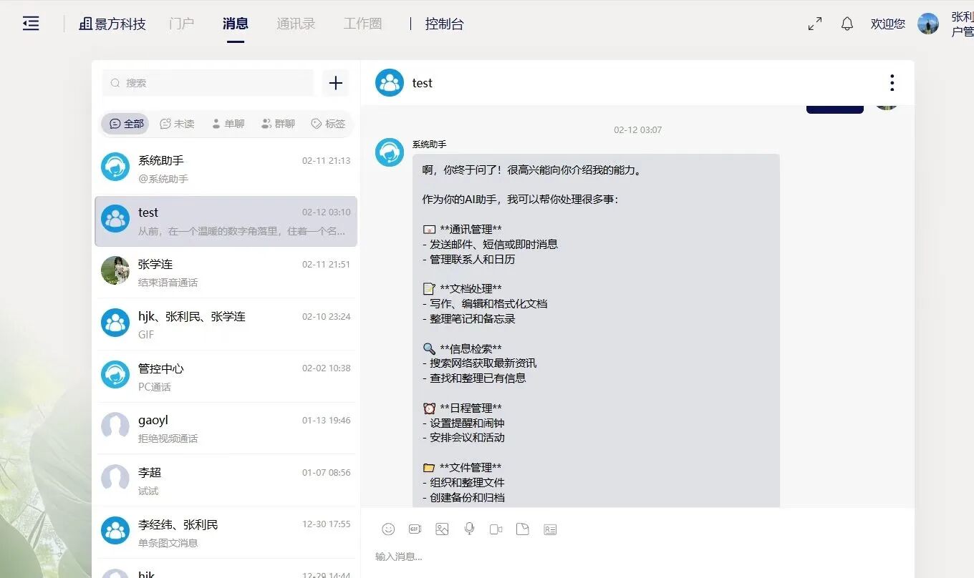Record a voice message with microphone icon
974x578 pixels.
tap(469, 529)
